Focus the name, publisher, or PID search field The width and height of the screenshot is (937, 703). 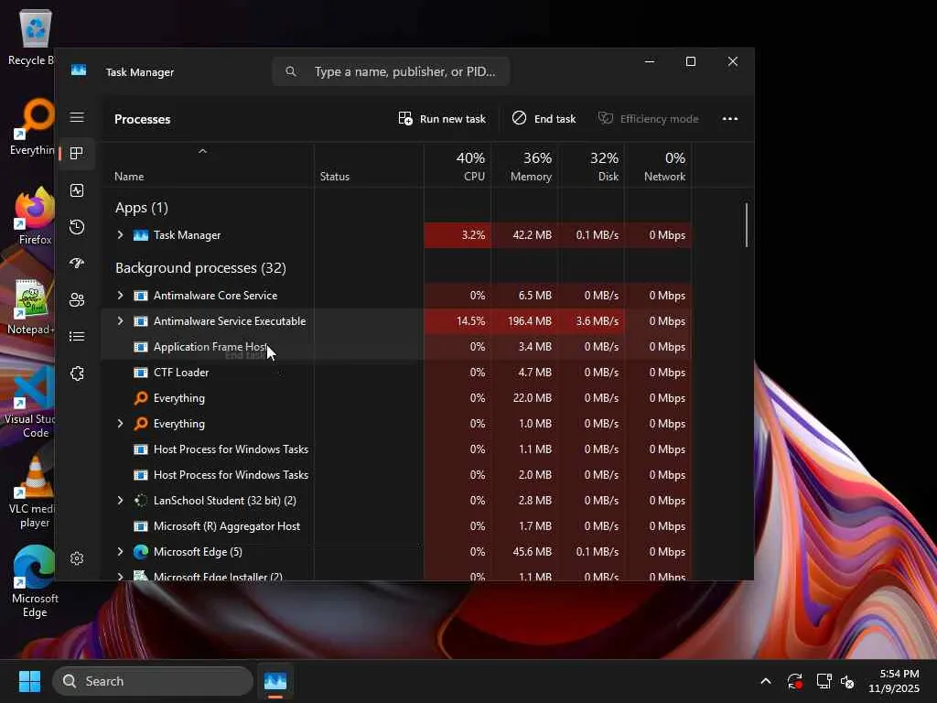(391, 71)
